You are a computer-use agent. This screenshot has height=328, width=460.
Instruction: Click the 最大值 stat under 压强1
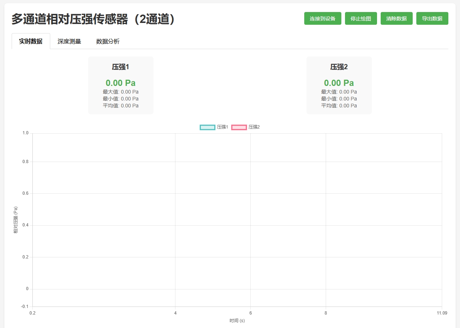[120, 92]
